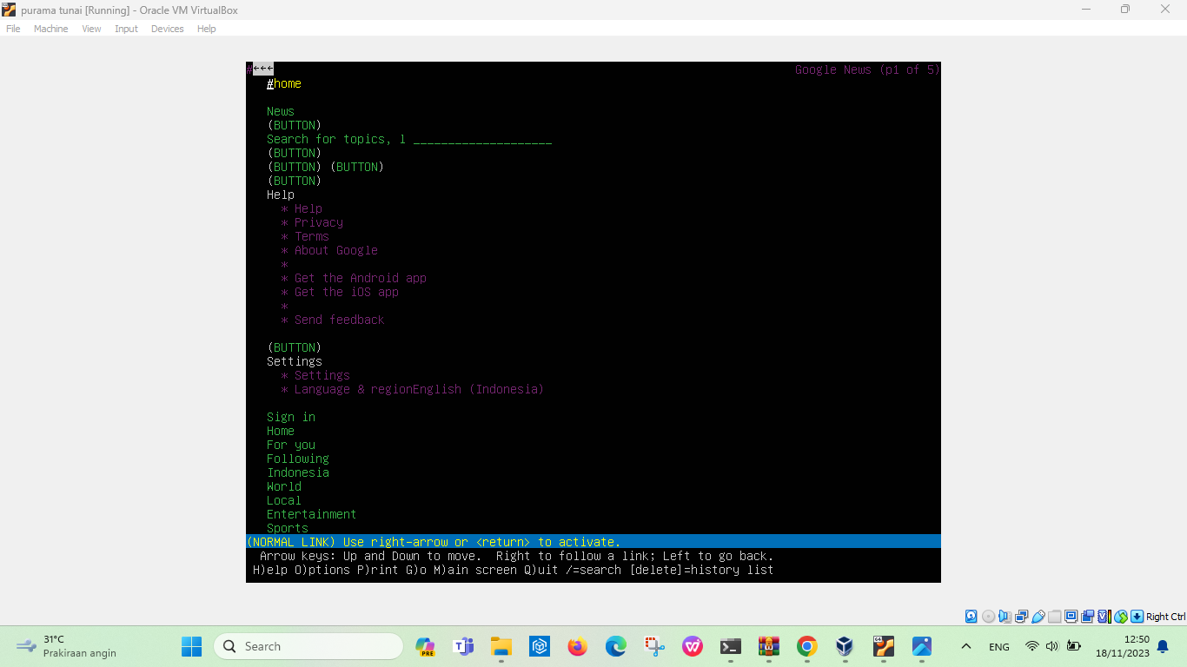The width and height of the screenshot is (1187, 667).
Task: Click the clock showing 12:50 and 18/11/2023
Action: click(1123, 646)
